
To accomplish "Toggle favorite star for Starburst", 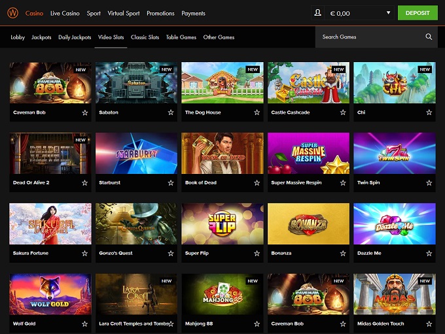I will [171, 183].
